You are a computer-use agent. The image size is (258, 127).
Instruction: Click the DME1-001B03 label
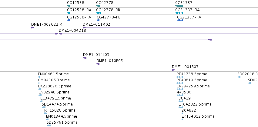[x=185, y=67]
